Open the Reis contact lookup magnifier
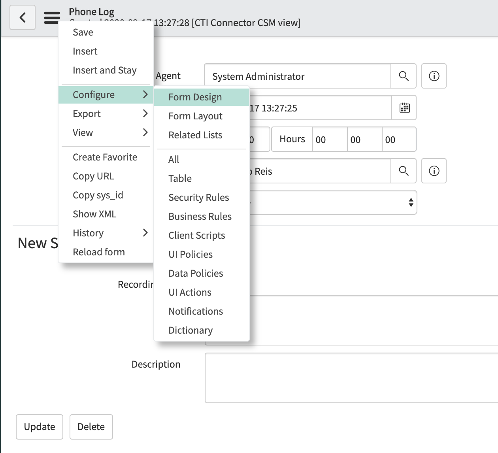 coord(404,171)
